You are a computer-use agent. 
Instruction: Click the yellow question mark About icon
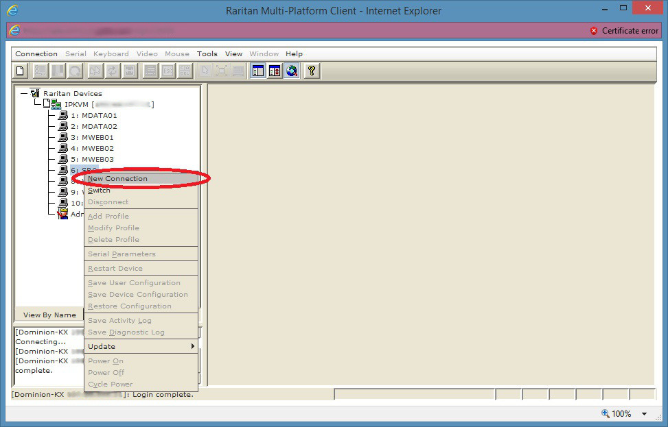(312, 71)
